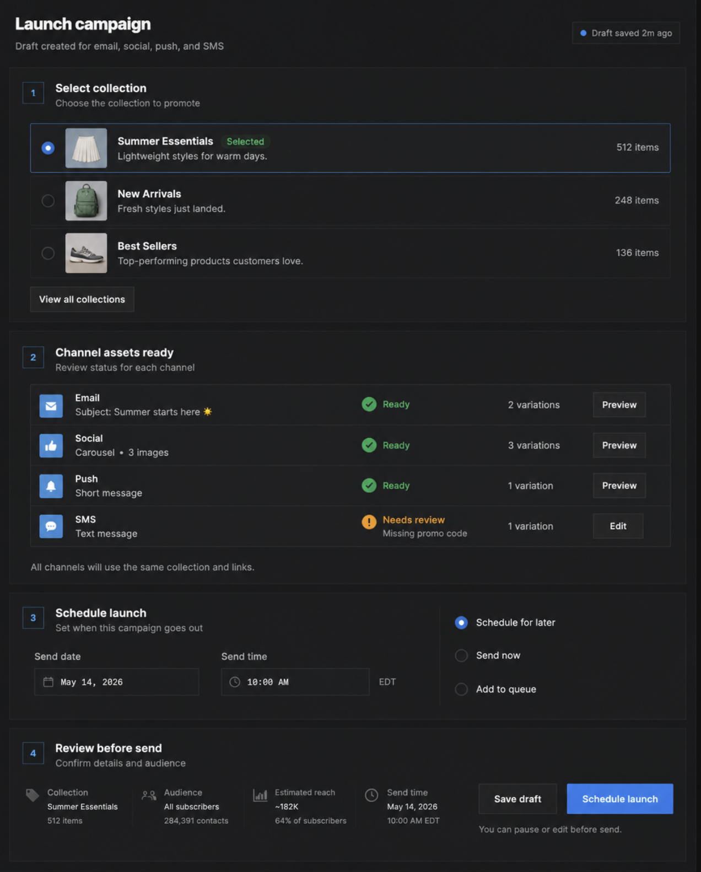This screenshot has height=872, width=701.
Task: Click the New Arrivals collection title
Action: tap(149, 194)
